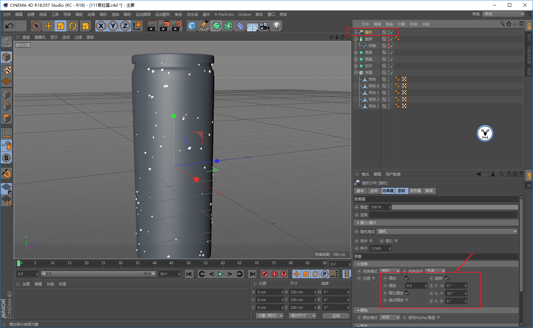Add a camera object
This screenshot has width=533, height=328.
pyautogui.click(x=264, y=26)
